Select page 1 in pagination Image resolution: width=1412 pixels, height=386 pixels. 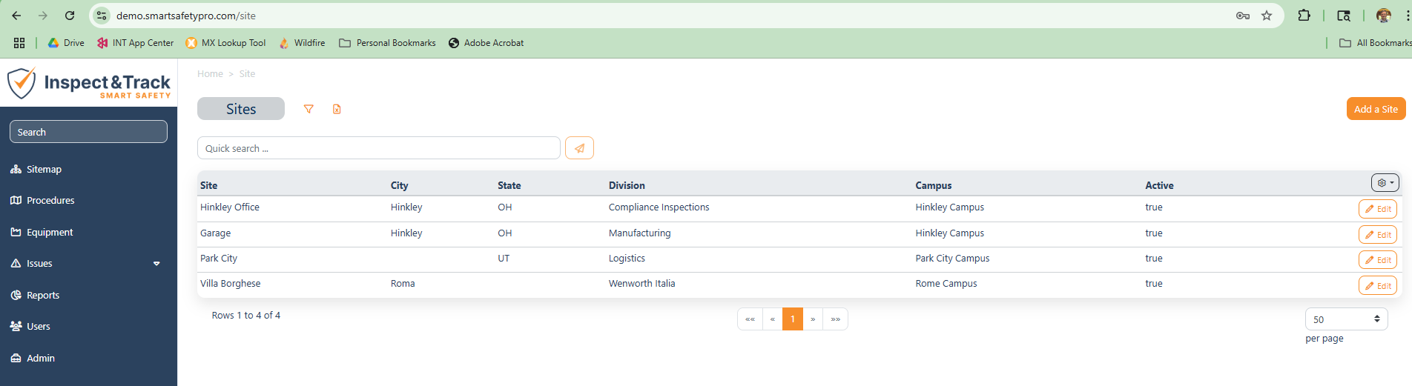793,319
